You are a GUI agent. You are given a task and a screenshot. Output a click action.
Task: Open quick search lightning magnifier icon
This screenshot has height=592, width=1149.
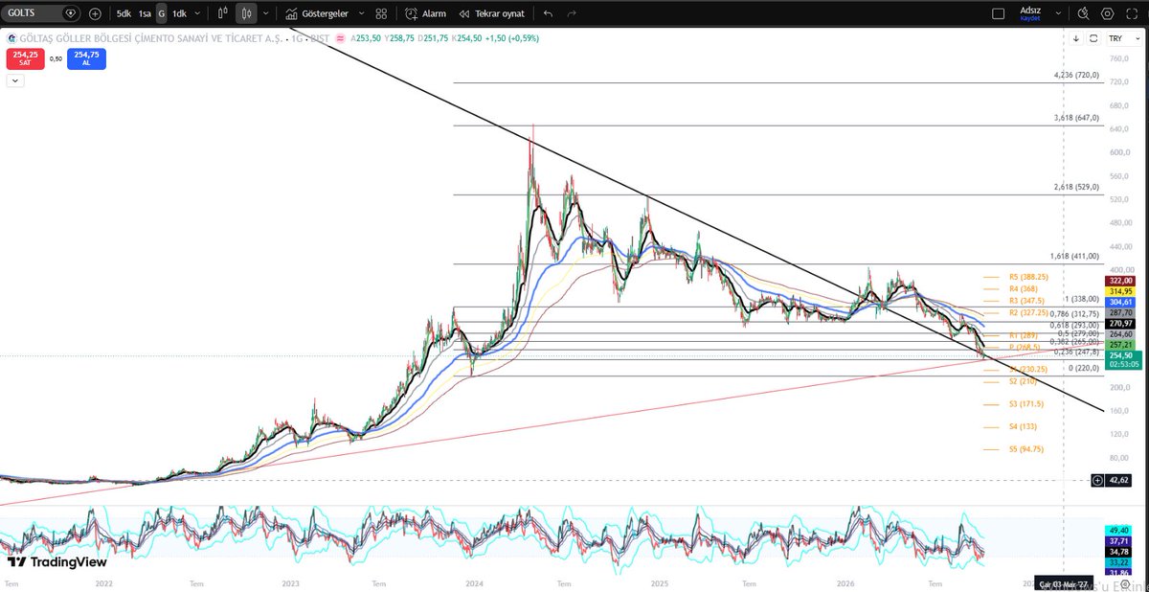click(x=1082, y=13)
